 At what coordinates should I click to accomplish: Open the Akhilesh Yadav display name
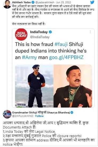coord(22,2)
